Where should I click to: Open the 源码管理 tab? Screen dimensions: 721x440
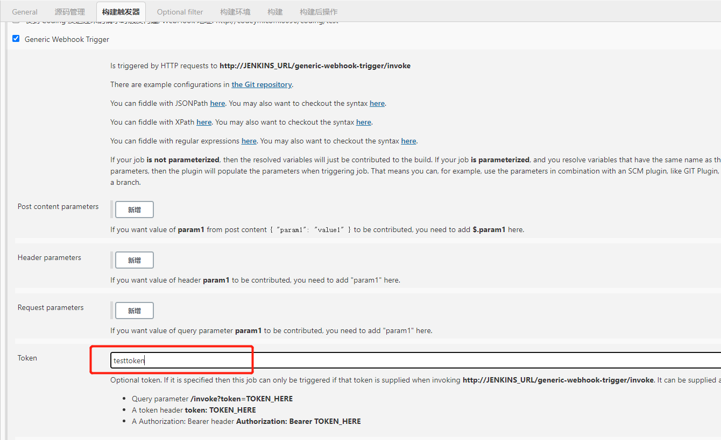click(x=69, y=11)
